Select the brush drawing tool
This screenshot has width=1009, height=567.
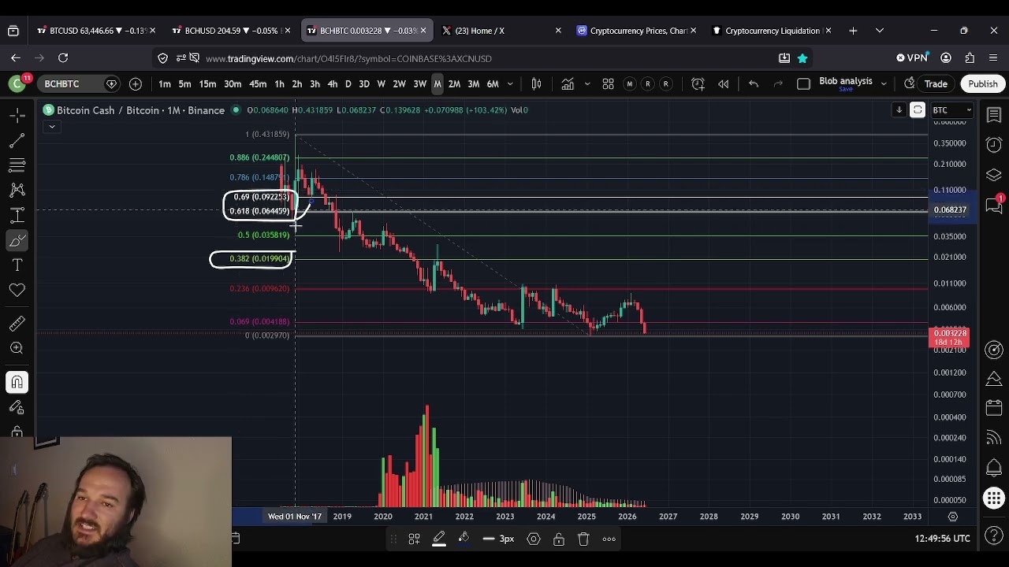(17, 240)
